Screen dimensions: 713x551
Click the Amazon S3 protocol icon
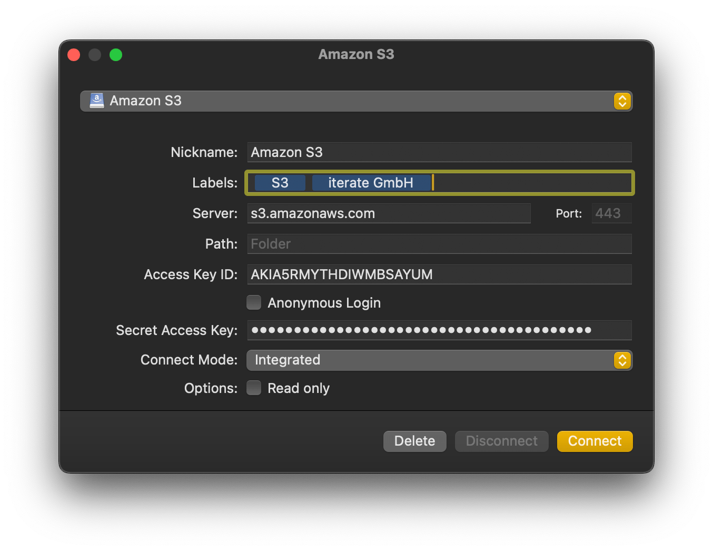pos(96,101)
